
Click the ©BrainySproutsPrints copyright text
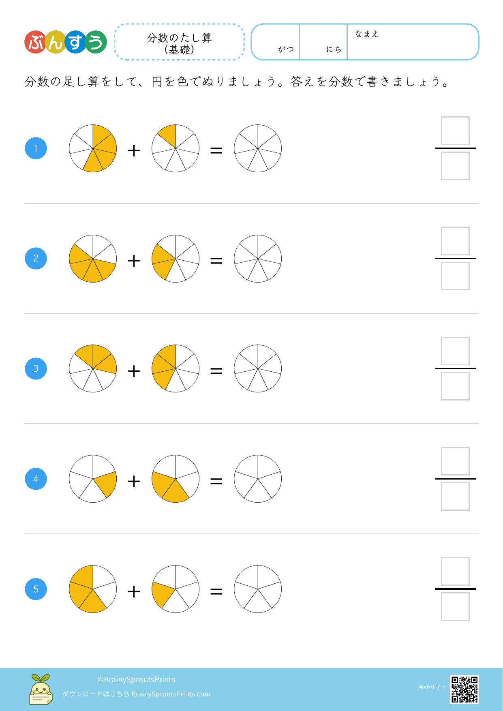coord(136,680)
